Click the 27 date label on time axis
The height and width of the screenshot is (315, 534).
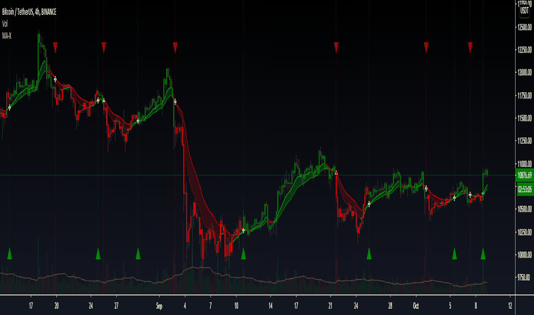pos(116,306)
